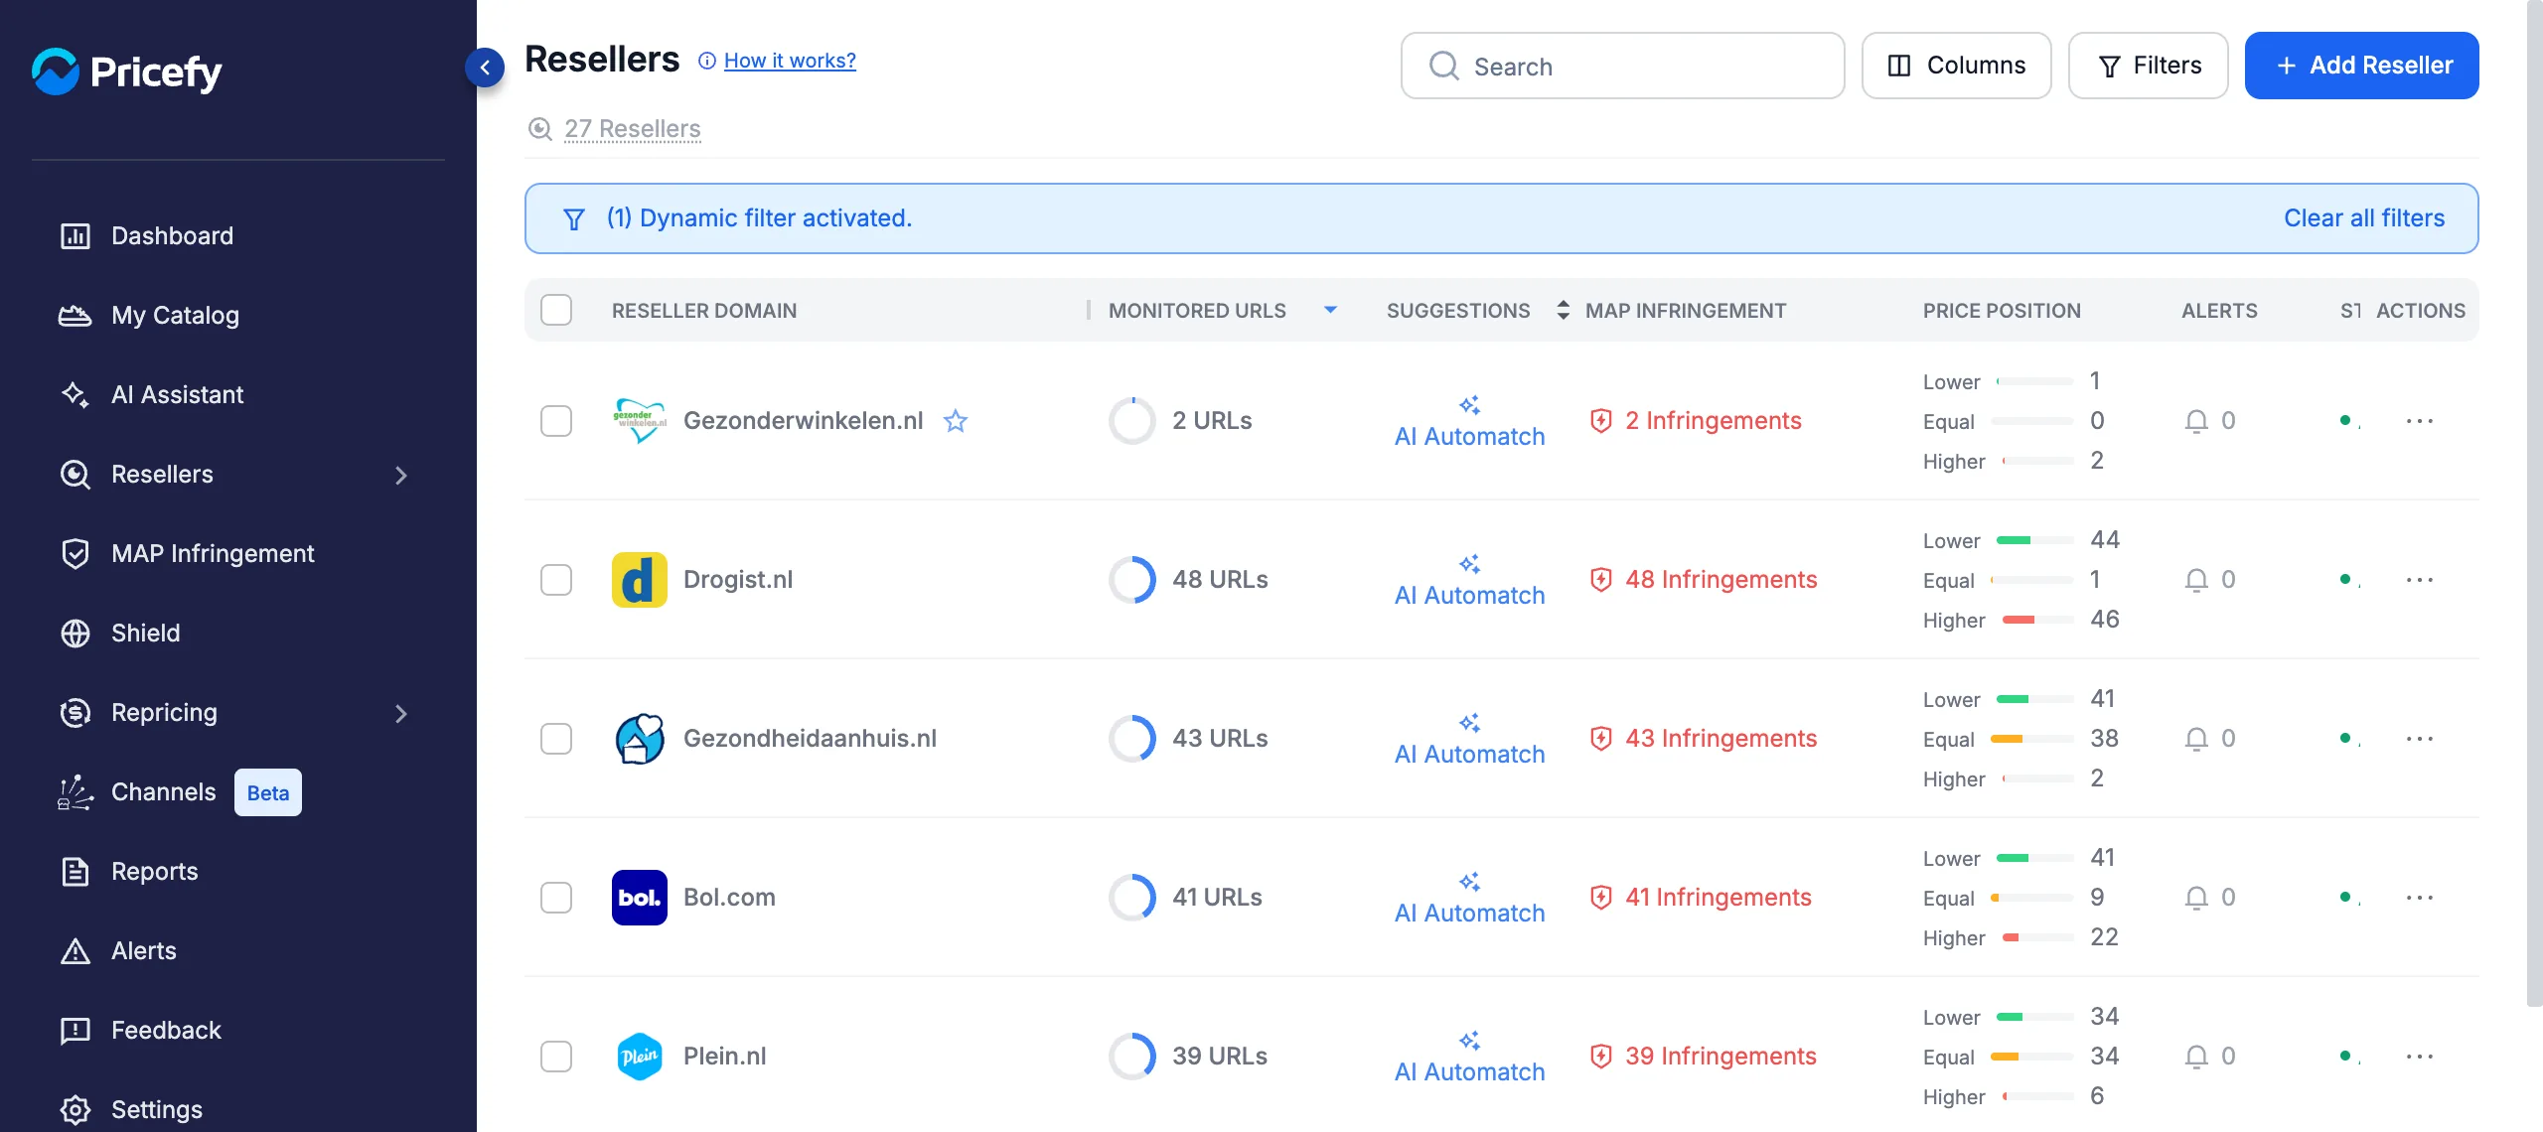This screenshot has width=2543, height=1132.
Task: Click the Plein.nl logo
Action: [x=639, y=1057]
